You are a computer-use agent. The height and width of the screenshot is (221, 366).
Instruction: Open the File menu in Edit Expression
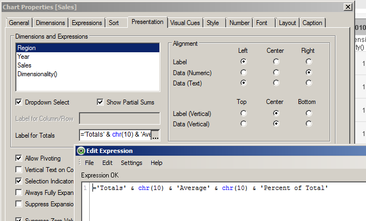89,163
